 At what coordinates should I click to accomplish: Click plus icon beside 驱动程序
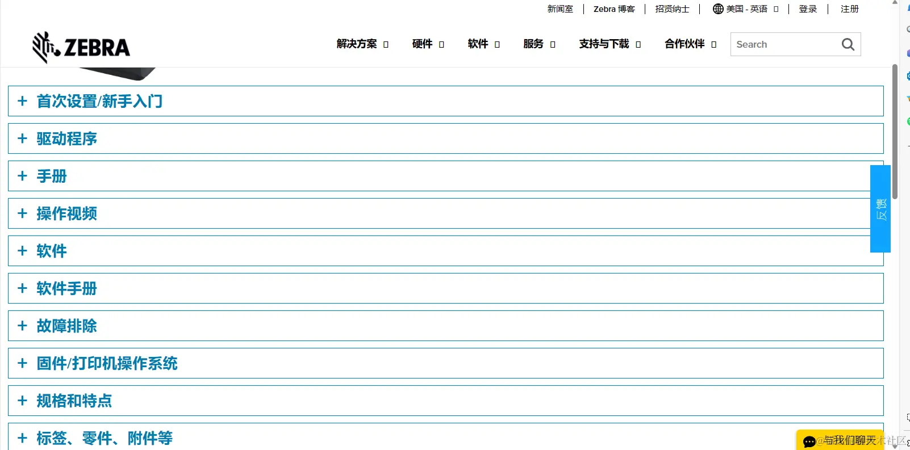coord(23,138)
